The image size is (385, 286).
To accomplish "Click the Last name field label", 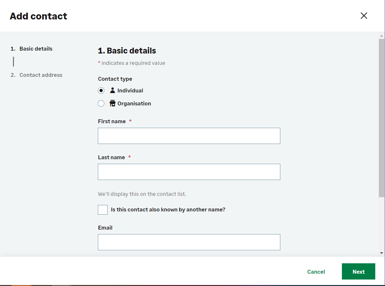I will click(x=111, y=157).
